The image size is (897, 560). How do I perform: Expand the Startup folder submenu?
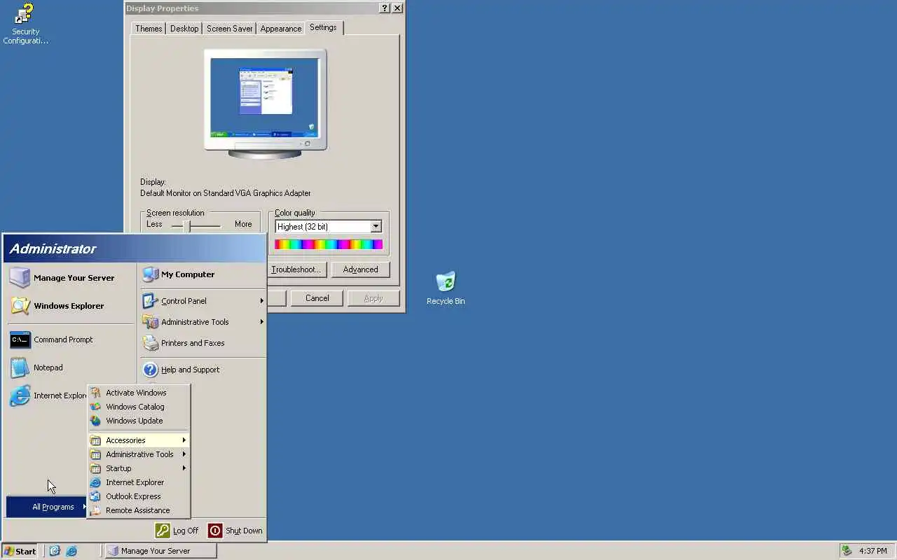coord(139,468)
